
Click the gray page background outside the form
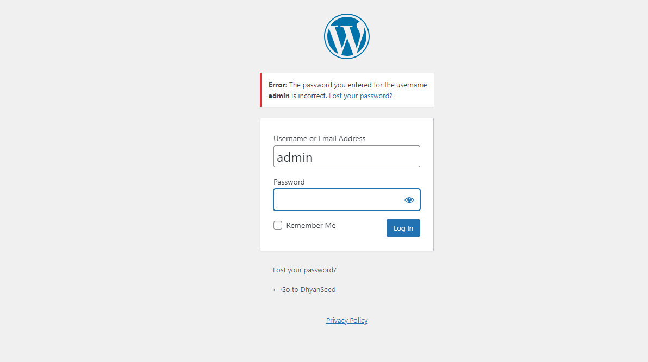pyautogui.click(x=124, y=186)
